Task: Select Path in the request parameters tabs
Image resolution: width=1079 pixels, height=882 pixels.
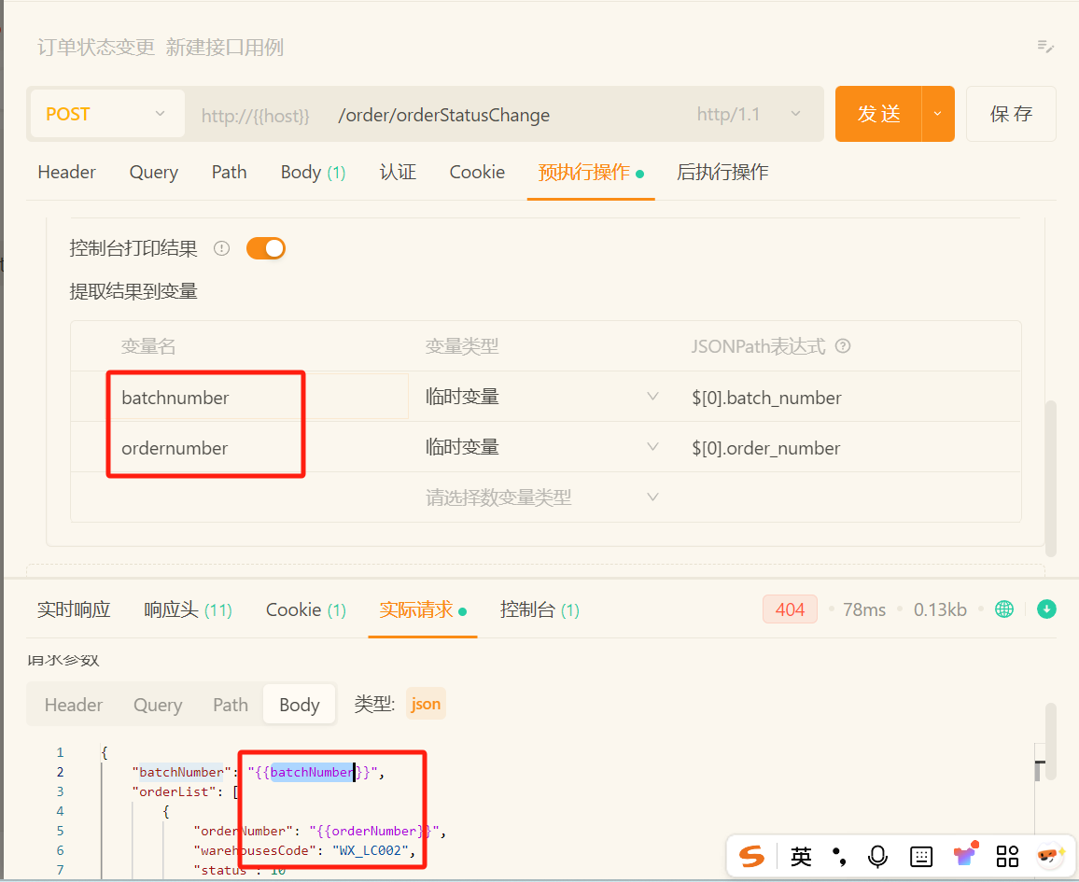Action: [x=230, y=705]
